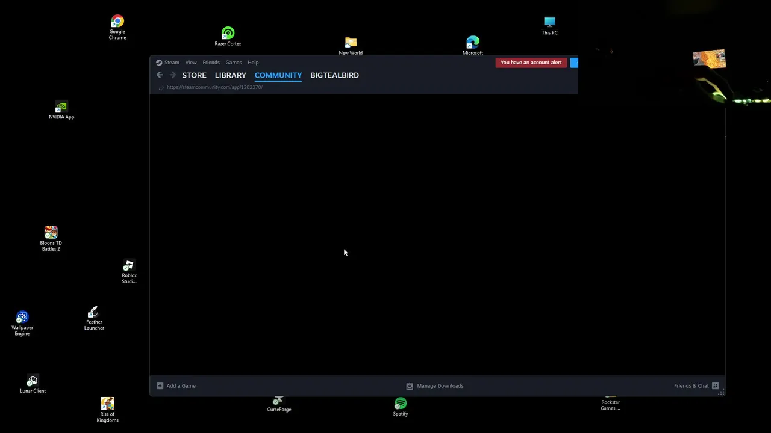
Task: Open the Friends menu in Steam
Action: click(211, 63)
